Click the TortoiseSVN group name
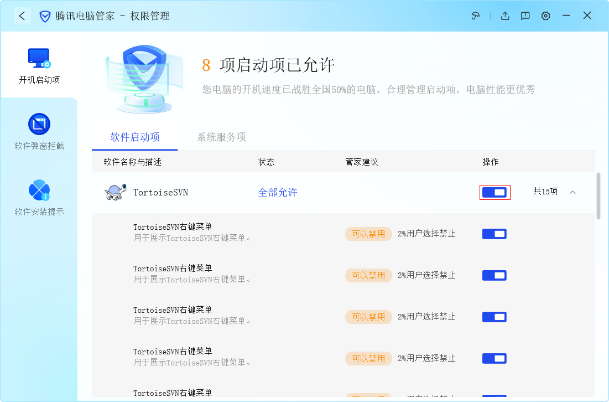The image size is (609, 402). (x=161, y=193)
